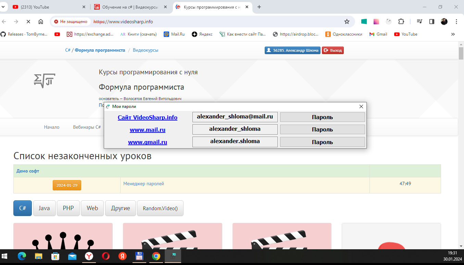Select the C# course filter button
464x265 pixels.
pyautogui.click(x=23, y=208)
